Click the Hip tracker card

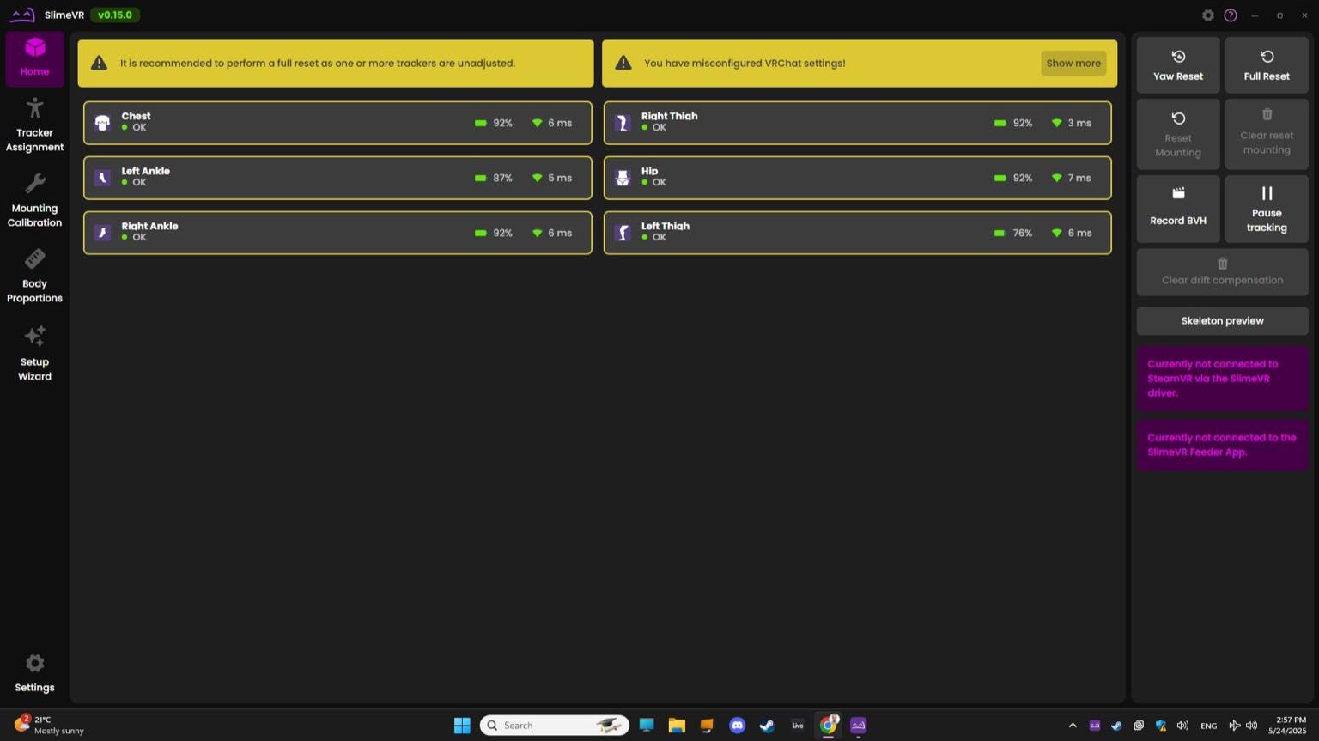tap(857, 178)
